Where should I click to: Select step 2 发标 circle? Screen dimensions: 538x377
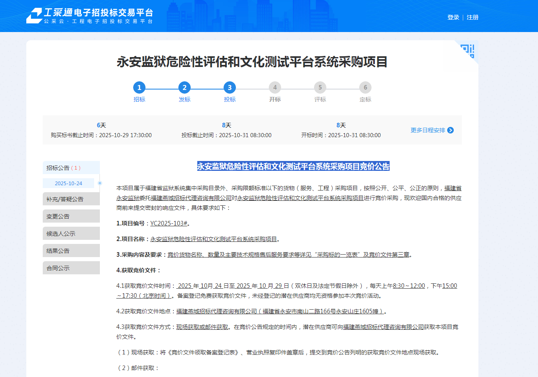click(185, 87)
